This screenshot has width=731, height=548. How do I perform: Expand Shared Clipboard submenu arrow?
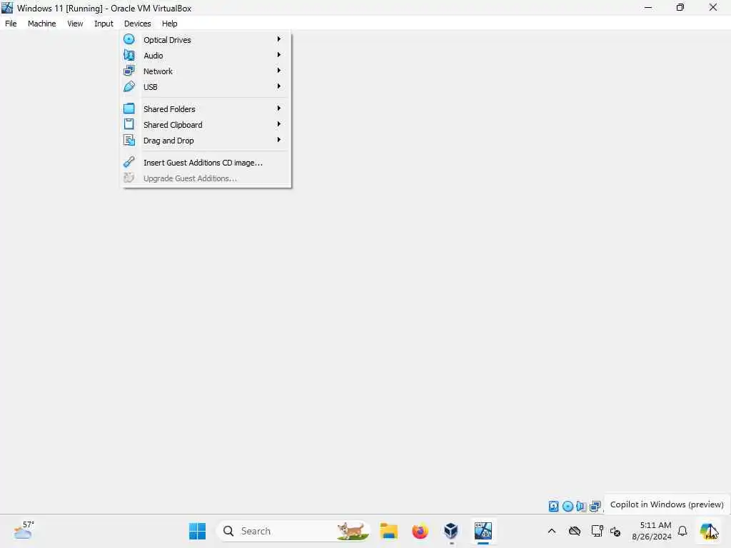(x=279, y=124)
